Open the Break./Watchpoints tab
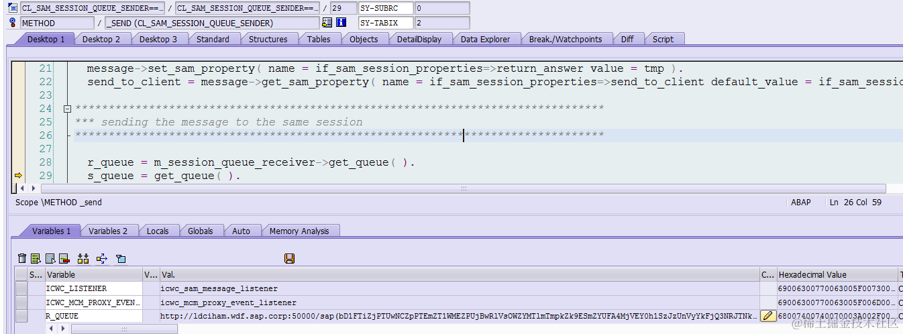 coord(566,39)
